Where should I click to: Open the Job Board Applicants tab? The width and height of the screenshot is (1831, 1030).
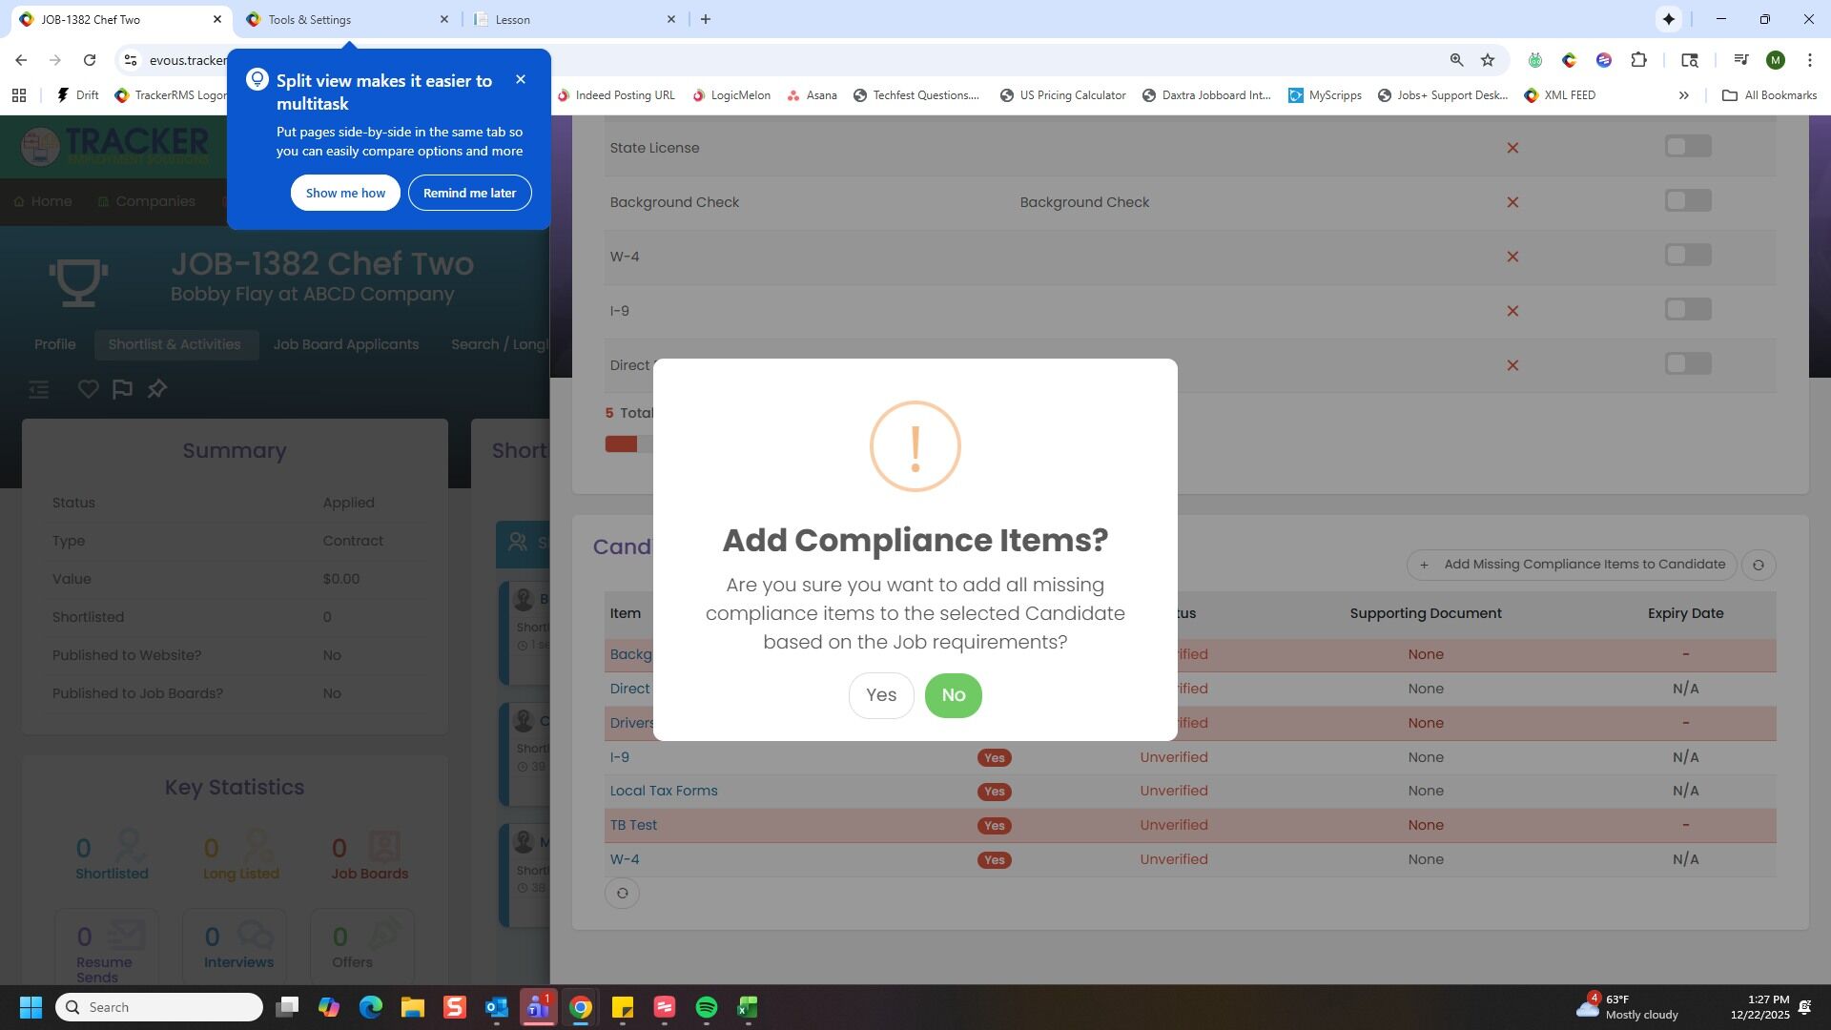click(345, 344)
